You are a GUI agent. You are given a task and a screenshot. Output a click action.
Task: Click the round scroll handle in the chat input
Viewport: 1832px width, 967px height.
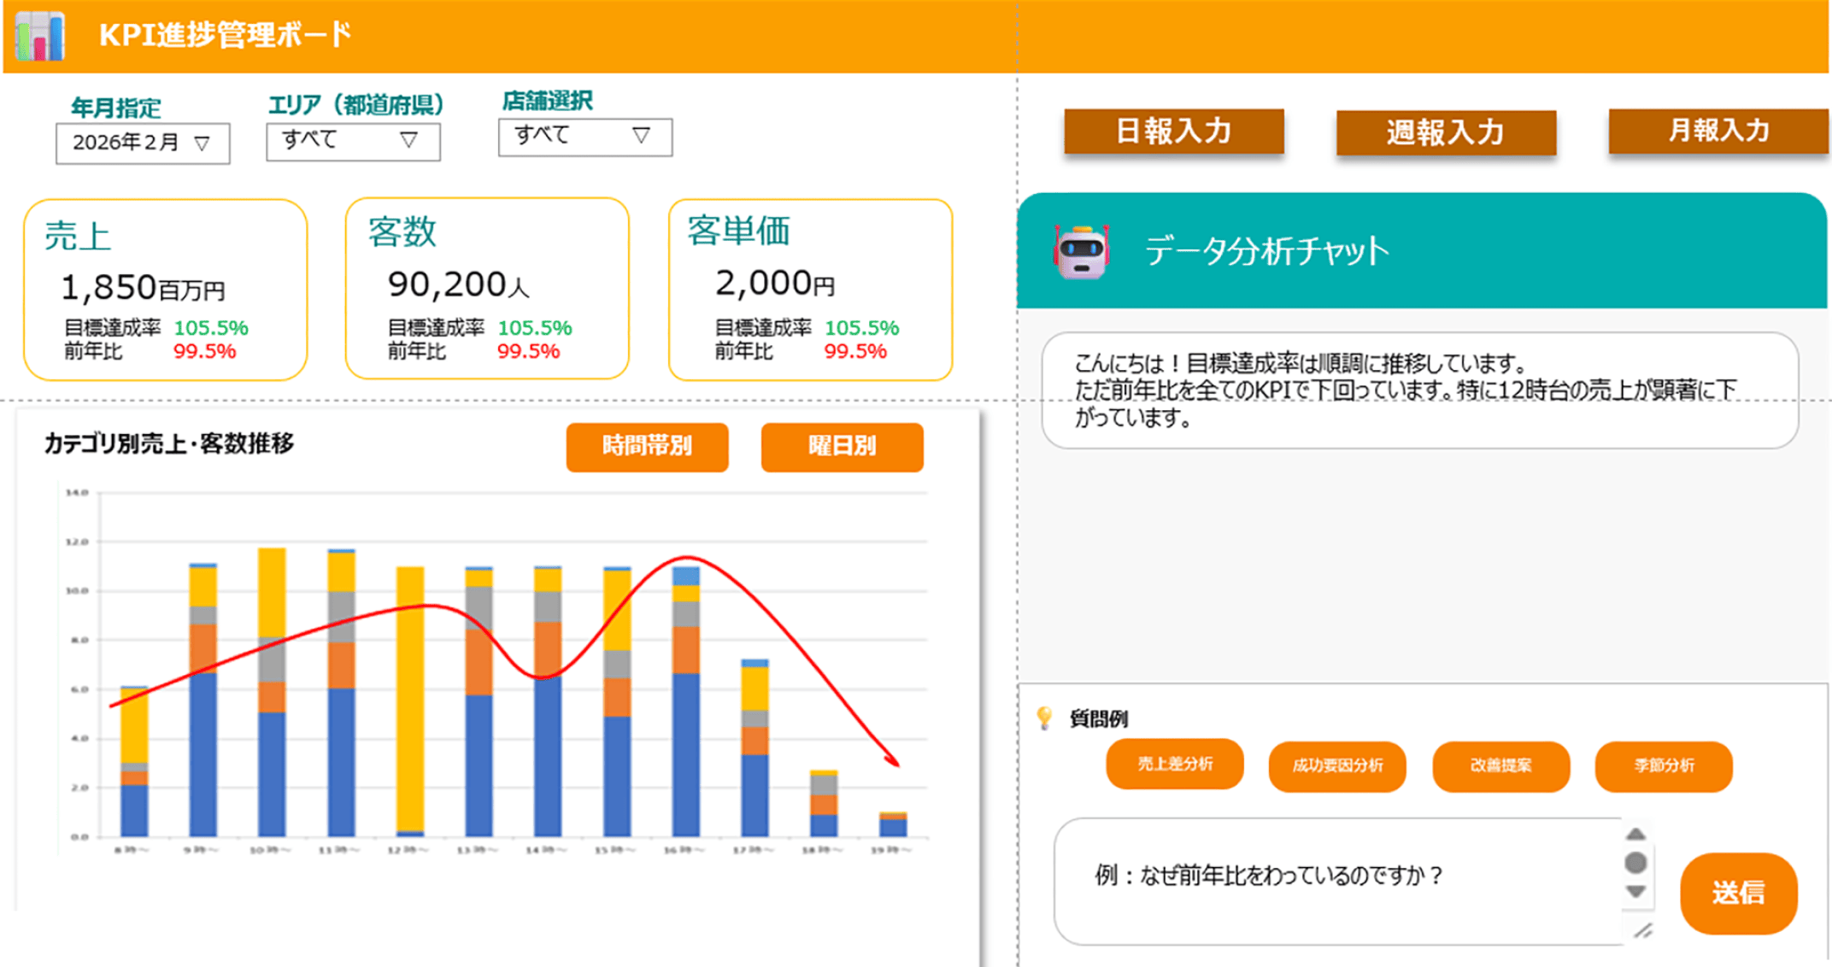click(x=1635, y=863)
